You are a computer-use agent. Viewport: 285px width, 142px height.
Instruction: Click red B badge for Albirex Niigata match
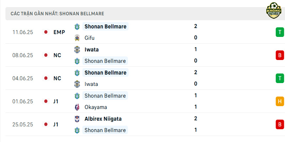point(280,125)
